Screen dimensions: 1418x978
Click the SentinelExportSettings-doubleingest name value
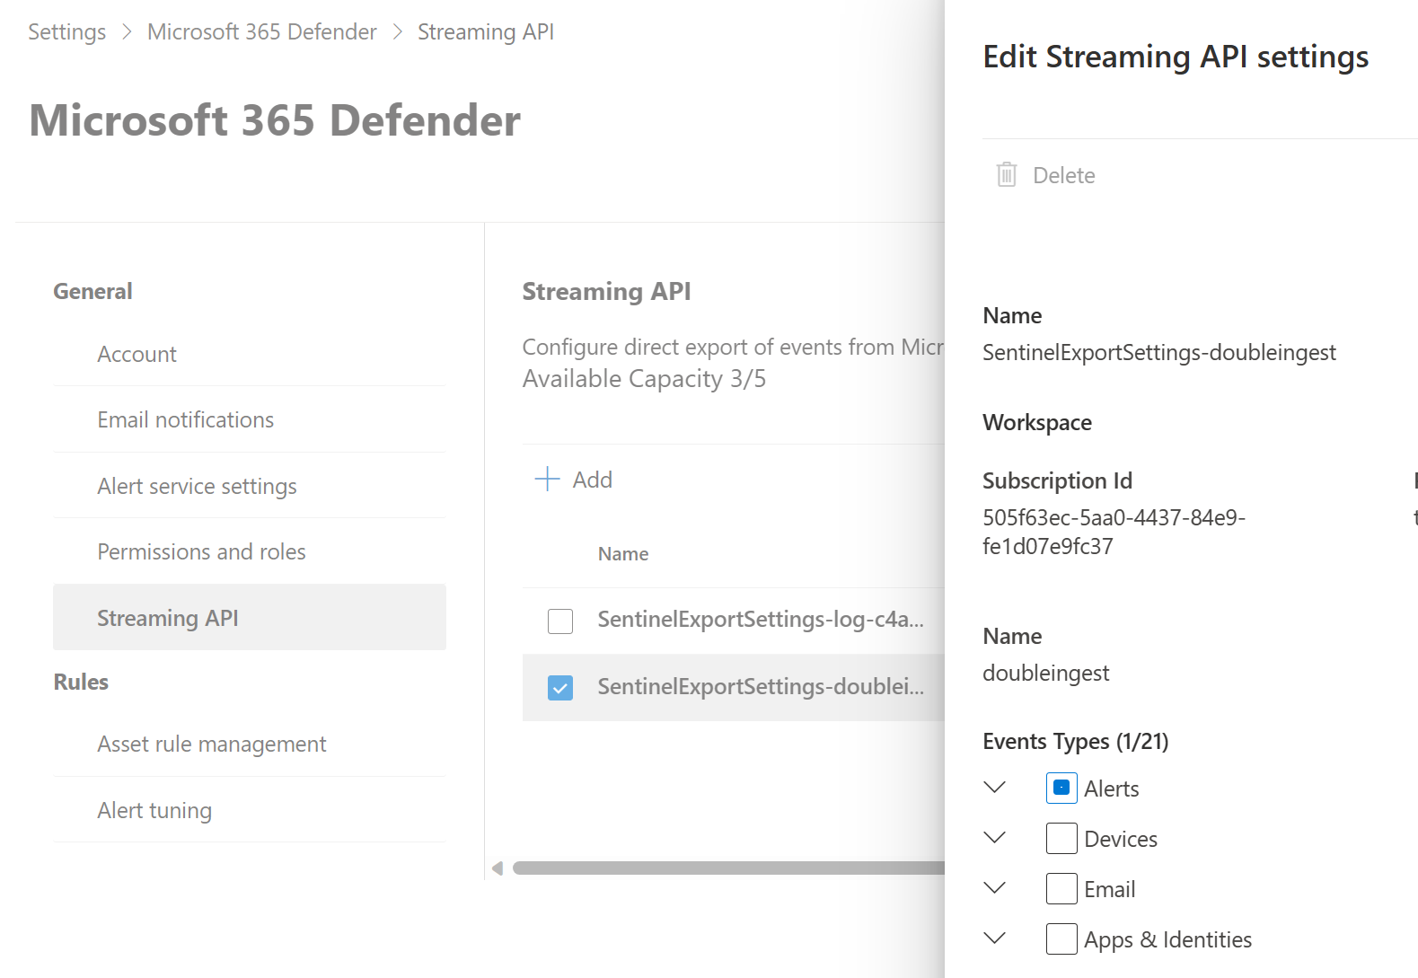[x=1158, y=352]
